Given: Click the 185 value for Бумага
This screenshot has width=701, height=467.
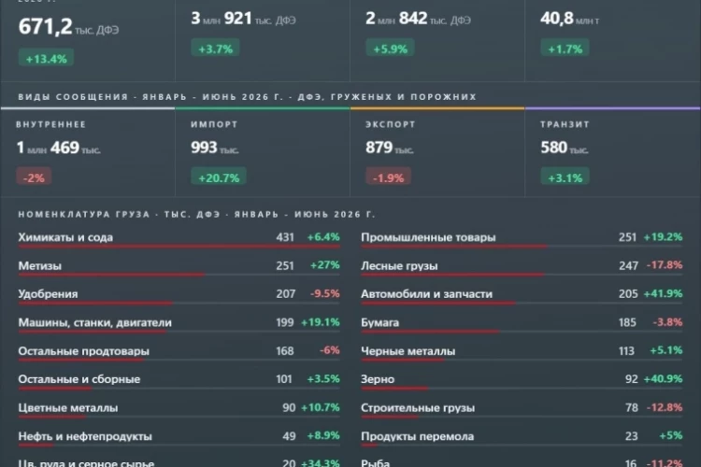Looking at the screenshot, I should click(627, 322).
